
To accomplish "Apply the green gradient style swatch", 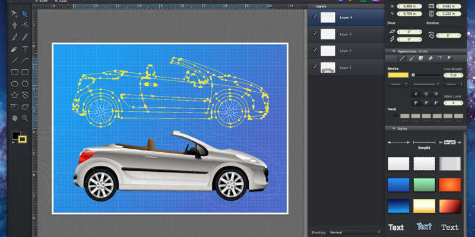I will tap(425, 185).
